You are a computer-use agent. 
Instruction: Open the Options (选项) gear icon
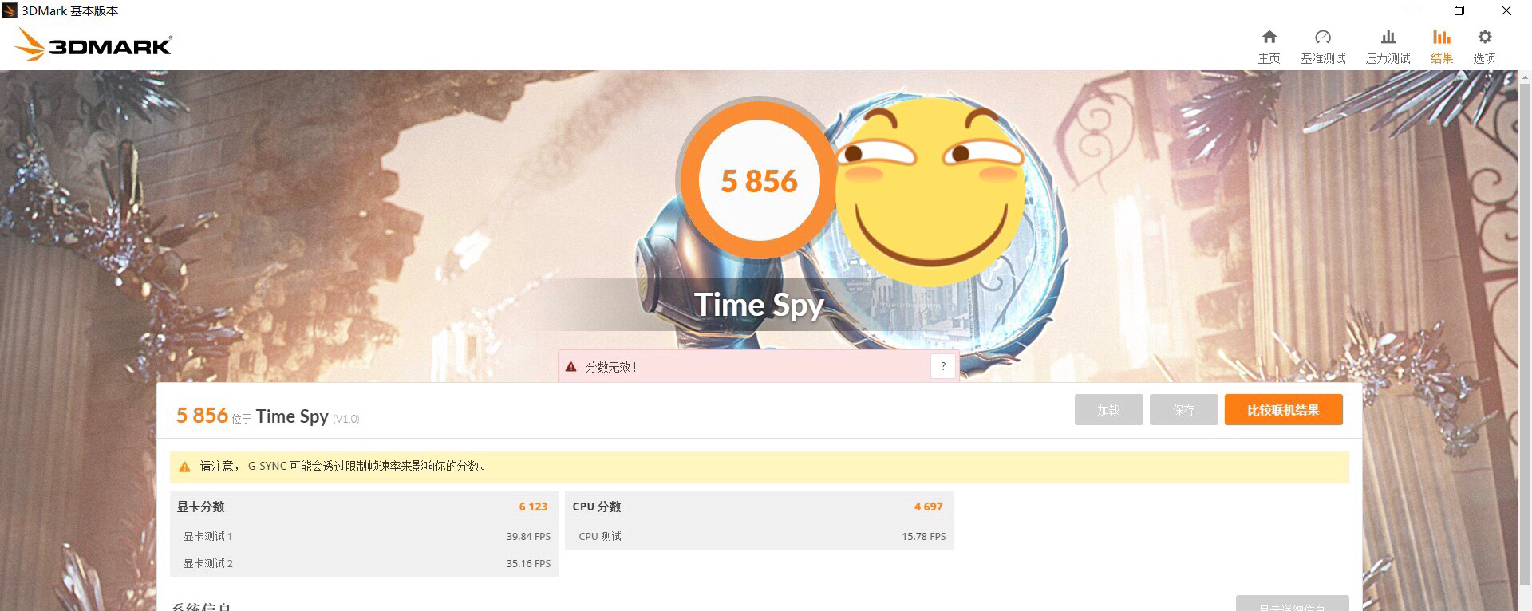pos(1484,37)
